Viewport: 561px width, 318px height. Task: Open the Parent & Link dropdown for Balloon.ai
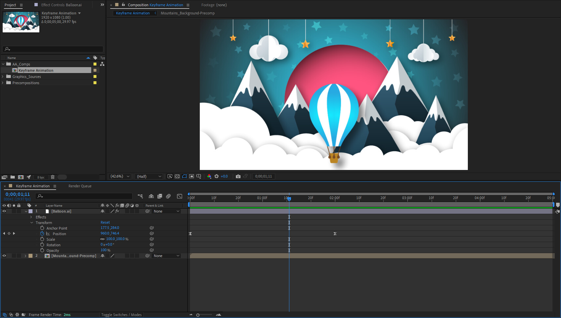pos(166,211)
